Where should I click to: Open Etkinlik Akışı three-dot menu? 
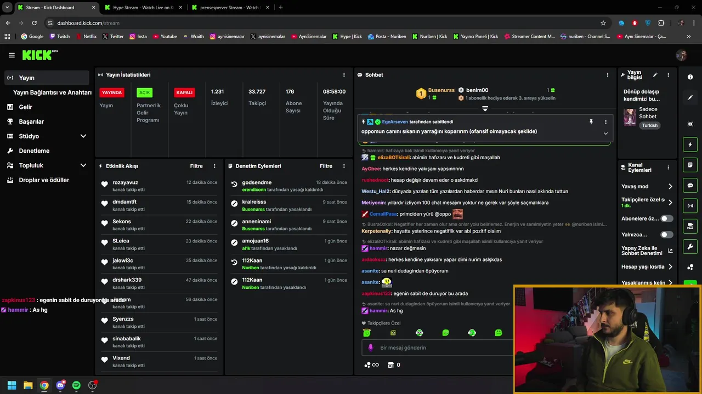(x=214, y=166)
